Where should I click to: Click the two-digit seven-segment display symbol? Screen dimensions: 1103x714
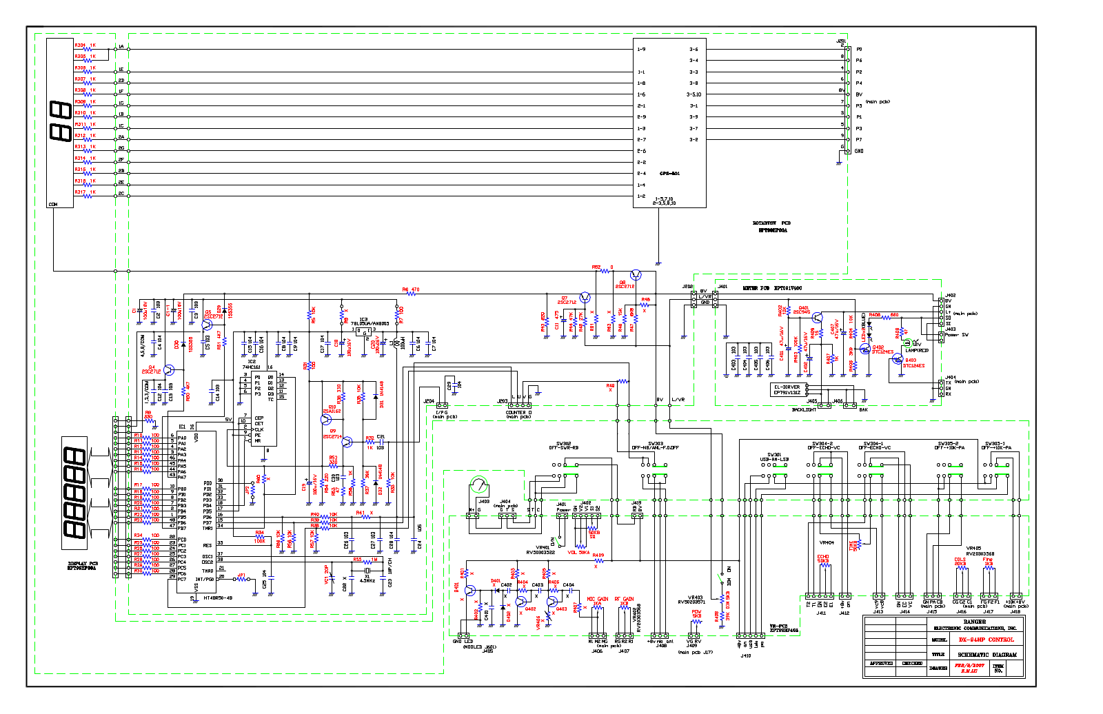click(61, 121)
